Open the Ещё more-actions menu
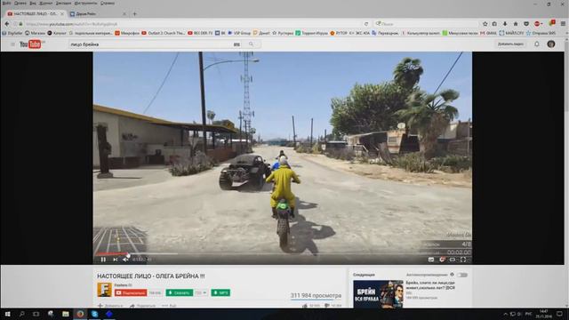This screenshot has width=569, height=320. [169, 306]
